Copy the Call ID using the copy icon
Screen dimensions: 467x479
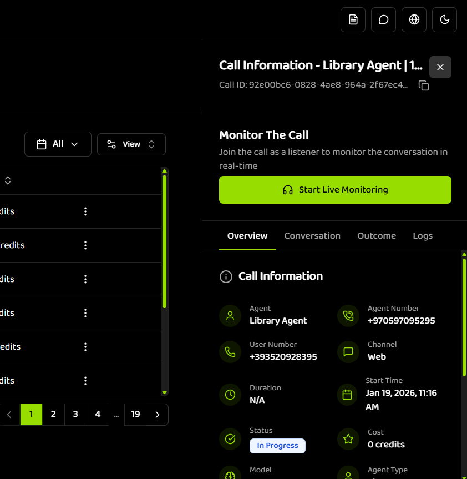coord(424,85)
